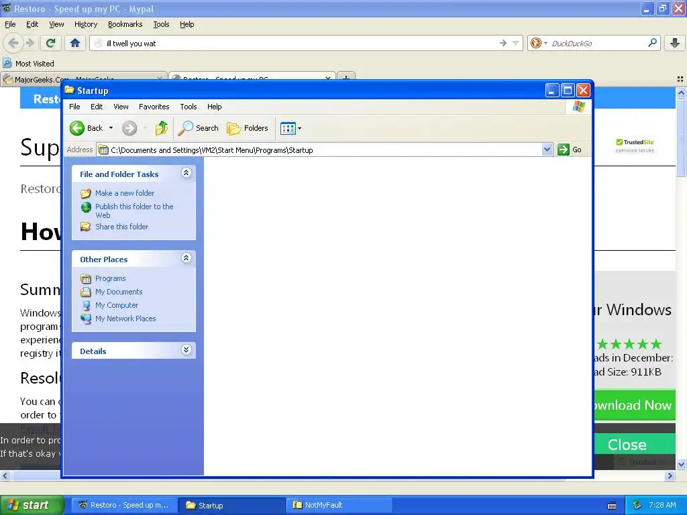Click the keyboard icon on the taskbar

coord(612,506)
